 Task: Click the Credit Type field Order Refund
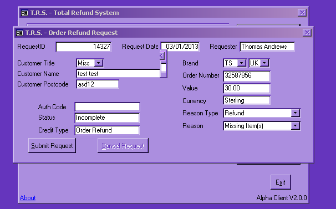(x=107, y=130)
